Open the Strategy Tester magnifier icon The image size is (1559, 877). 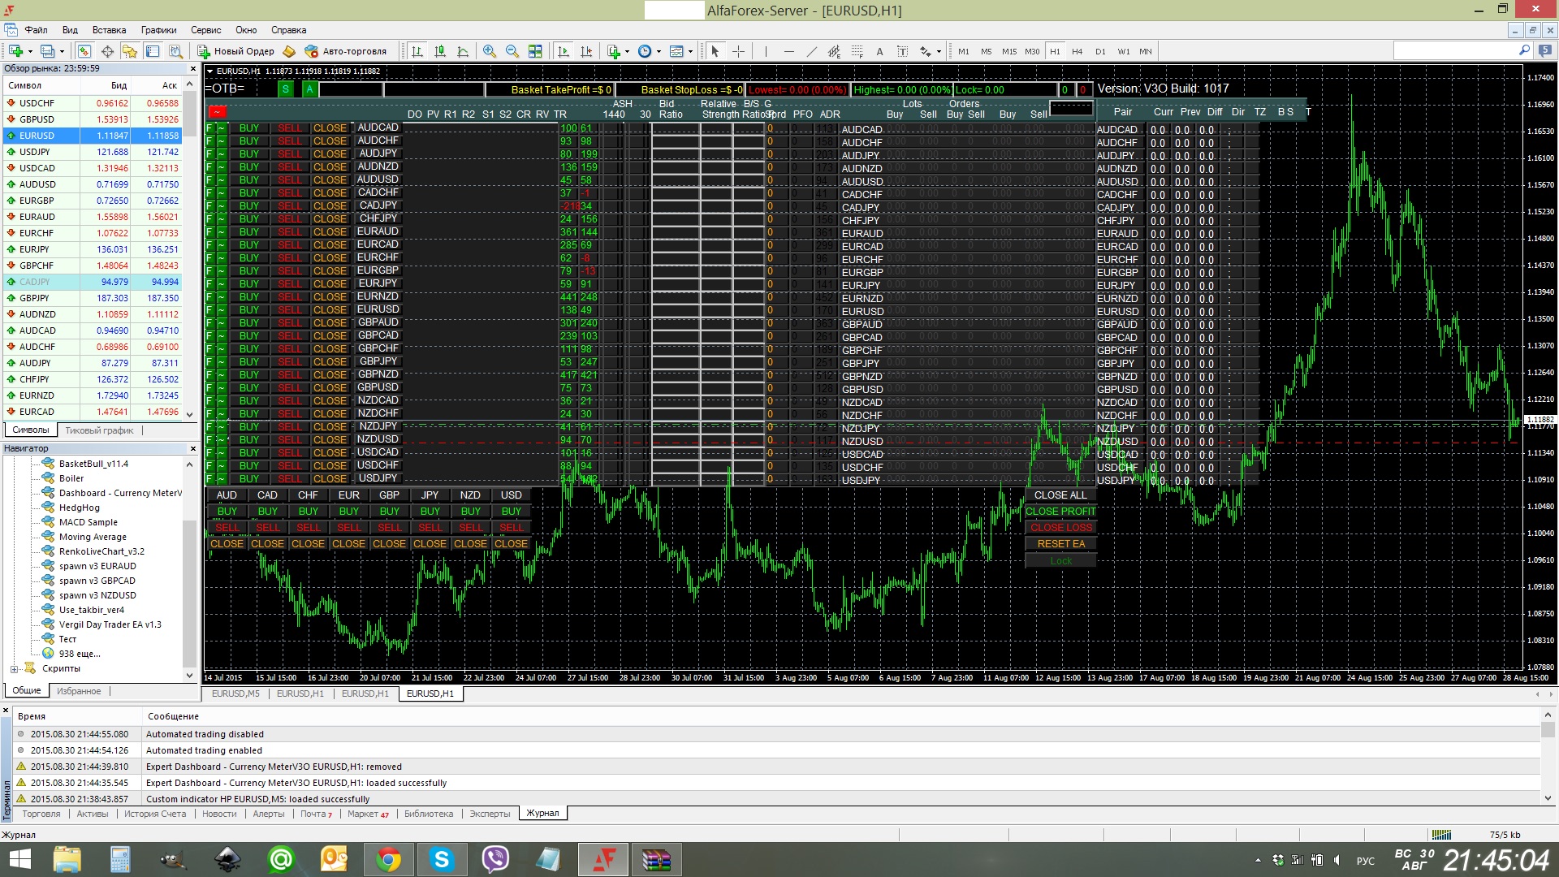(x=175, y=51)
